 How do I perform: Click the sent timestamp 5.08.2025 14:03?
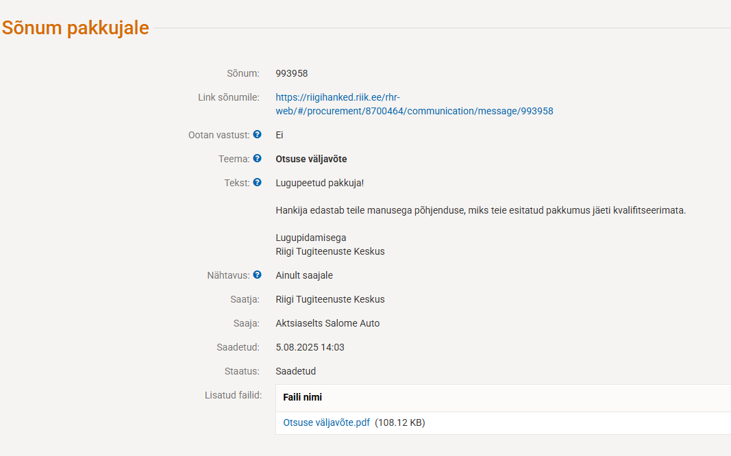tap(310, 347)
